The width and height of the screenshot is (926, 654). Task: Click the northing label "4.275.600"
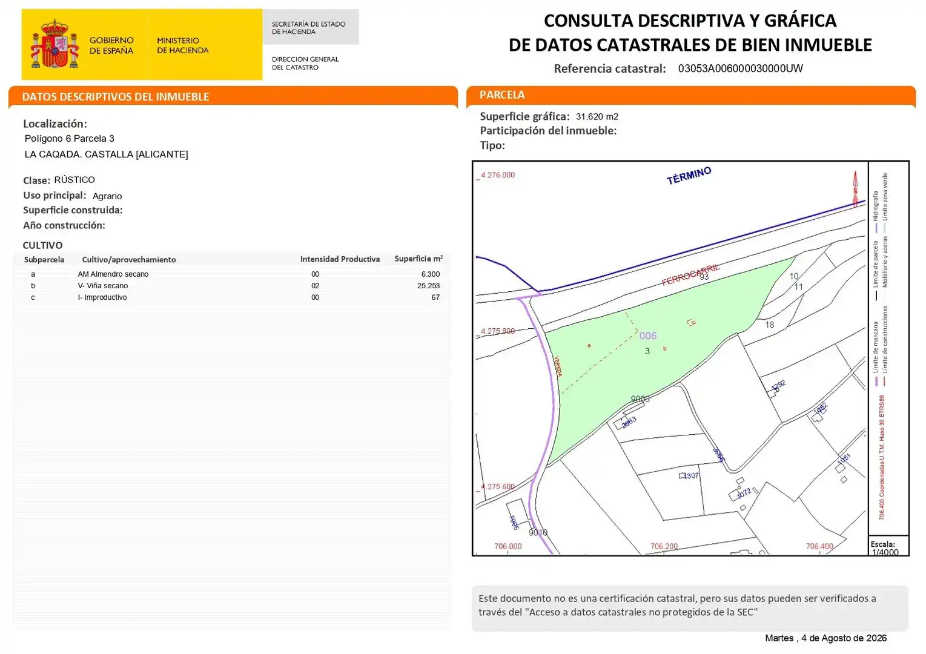[x=498, y=487]
